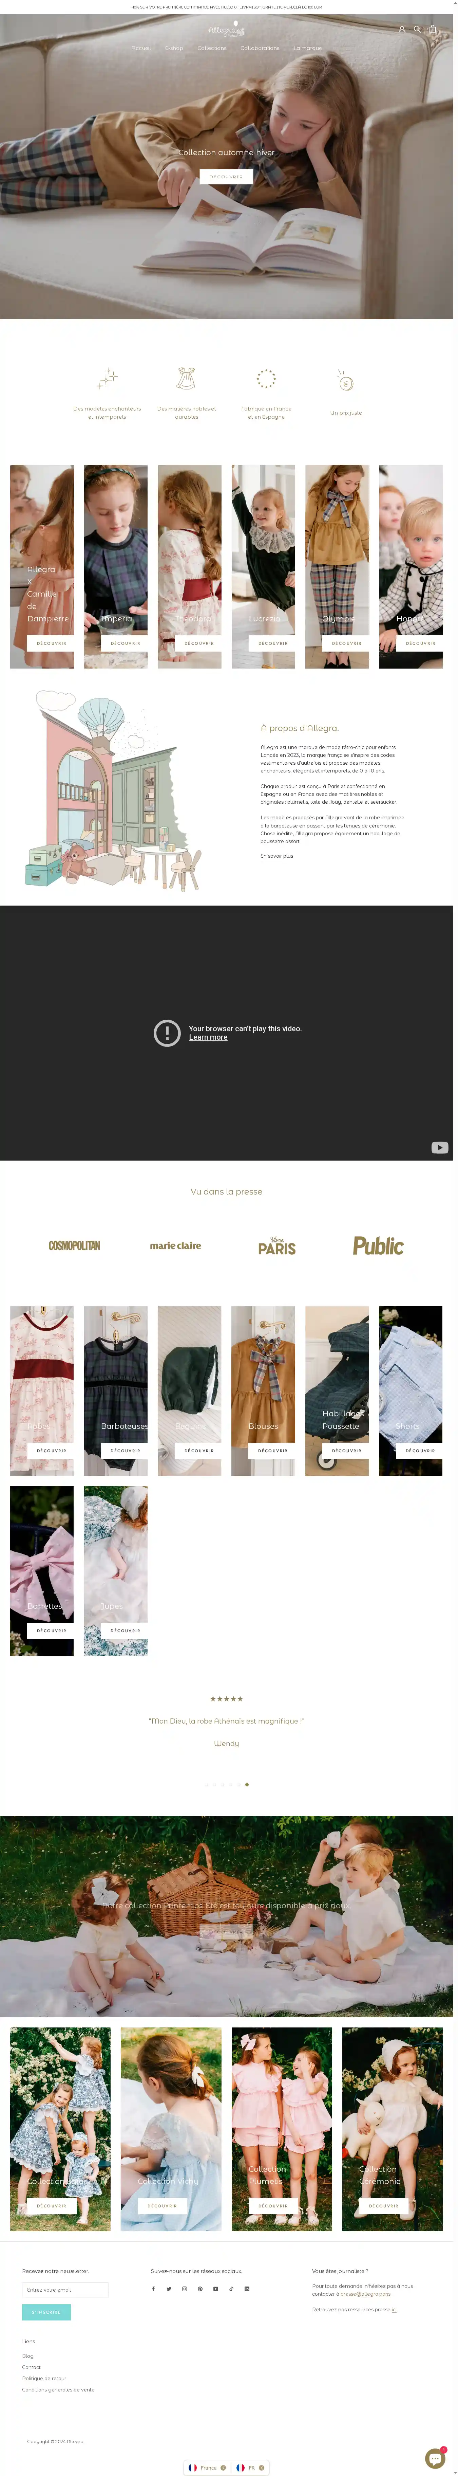
Task: Select the last testimonial carousel dot
Action: [247, 1785]
